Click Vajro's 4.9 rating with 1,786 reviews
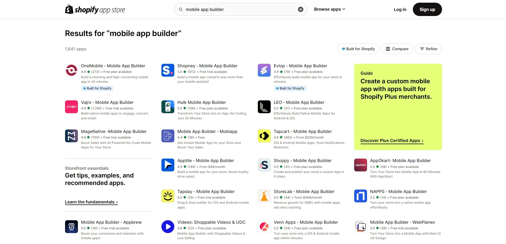This screenshot has width=506, height=244. coord(91,108)
